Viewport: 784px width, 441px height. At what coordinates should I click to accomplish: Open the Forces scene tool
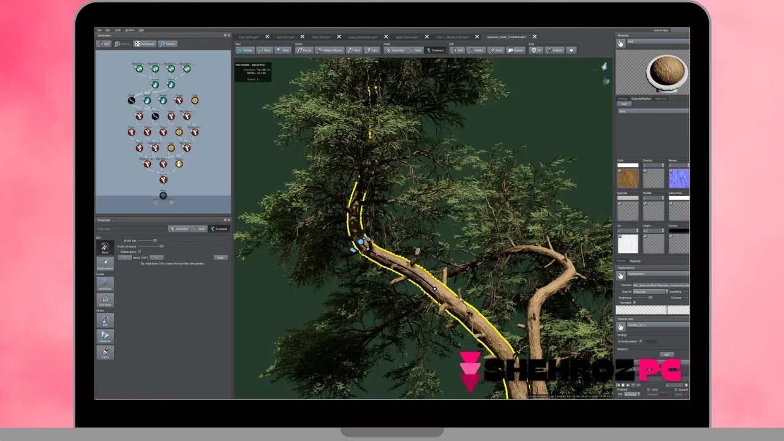point(304,50)
